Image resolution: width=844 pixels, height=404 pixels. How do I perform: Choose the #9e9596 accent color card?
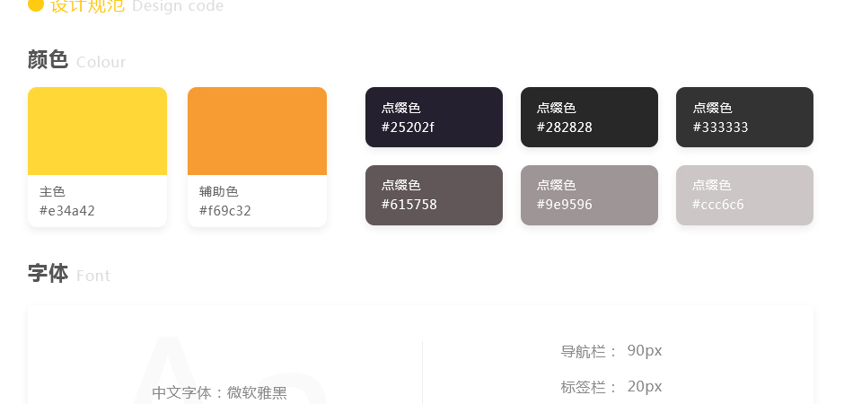589,196
